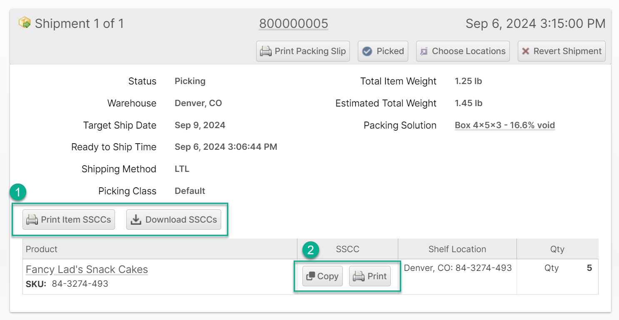Open the Fancy Lad's Snack Cakes product link

point(87,270)
